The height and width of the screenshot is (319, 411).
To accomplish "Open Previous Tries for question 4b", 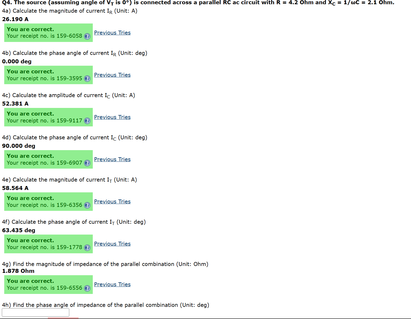I will (112, 75).
